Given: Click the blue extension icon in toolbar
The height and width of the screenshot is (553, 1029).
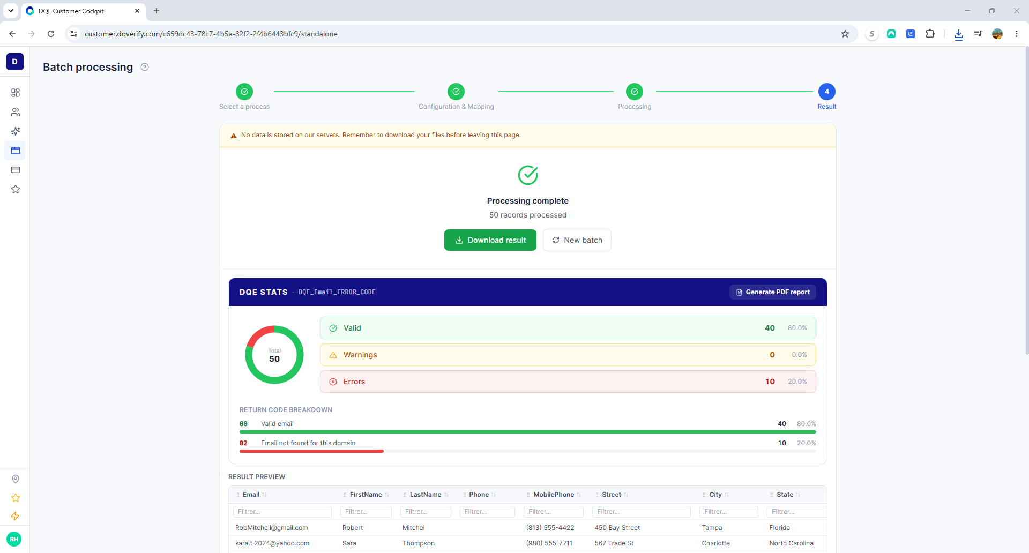Looking at the screenshot, I should tap(911, 34).
